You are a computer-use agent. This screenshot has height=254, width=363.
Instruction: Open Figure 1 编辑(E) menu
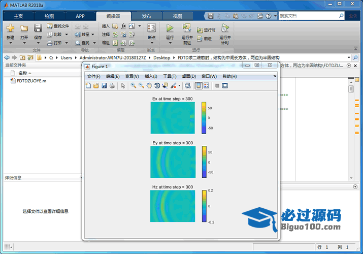113,76
